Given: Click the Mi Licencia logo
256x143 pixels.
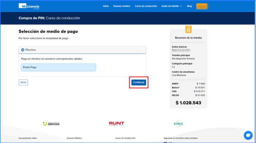Looking at the screenshot, I should coord(29,6).
